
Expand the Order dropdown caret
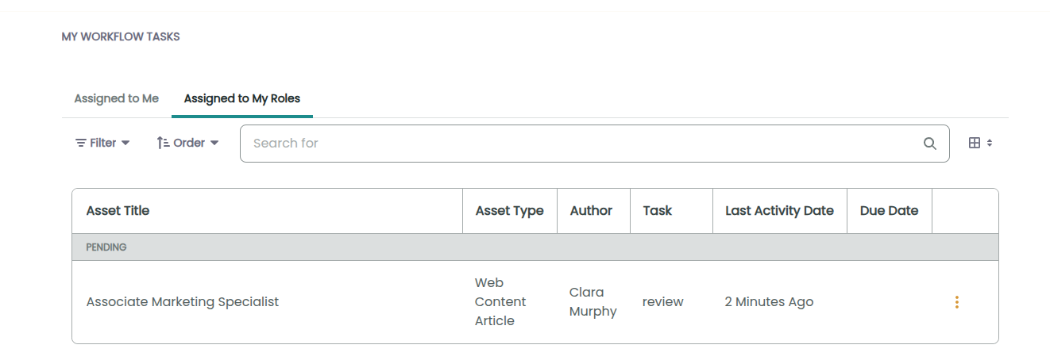point(214,144)
